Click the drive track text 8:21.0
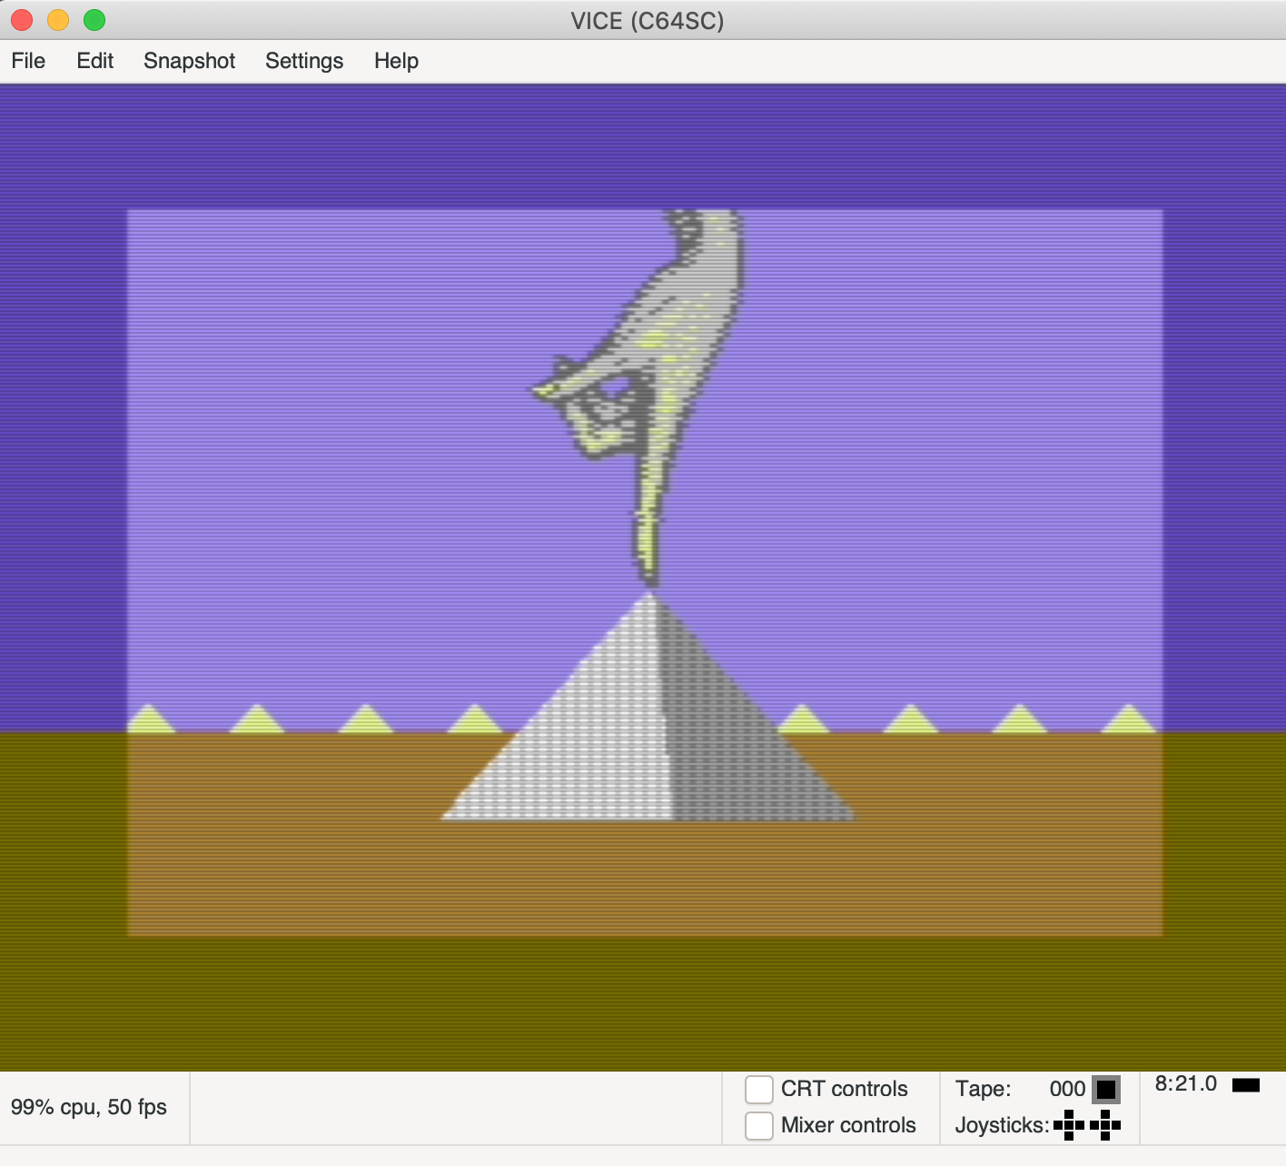This screenshot has width=1286, height=1166. point(1185,1083)
